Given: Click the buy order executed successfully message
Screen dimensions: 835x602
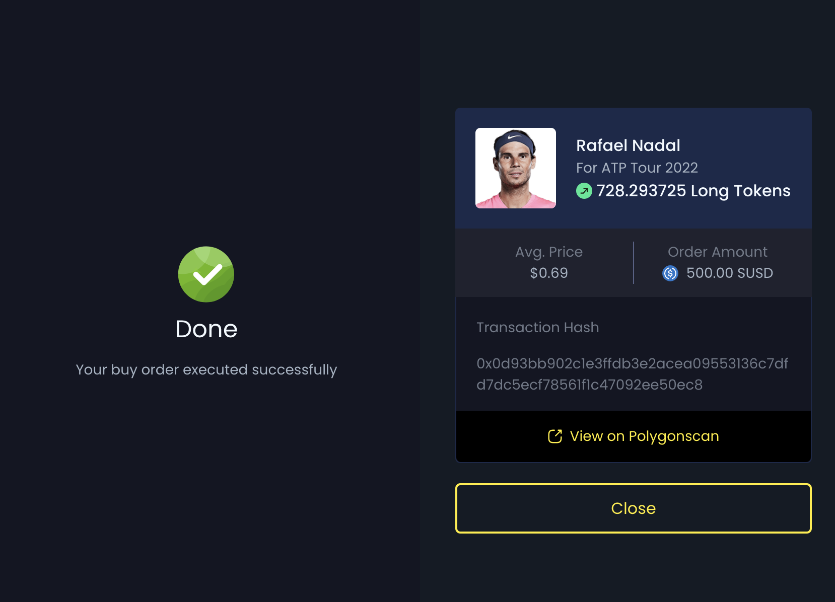Looking at the screenshot, I should coord(206,370).
